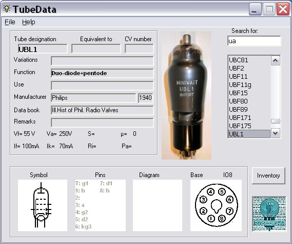Click the pentode schematic symbol image
The height and width of the screenshot is (244, 292).
coord(43,205)
